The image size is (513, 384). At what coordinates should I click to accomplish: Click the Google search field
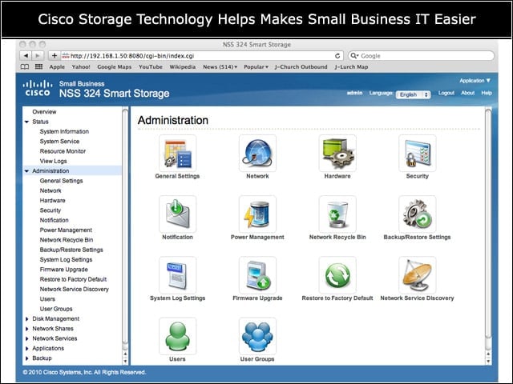tap(422, 56)
